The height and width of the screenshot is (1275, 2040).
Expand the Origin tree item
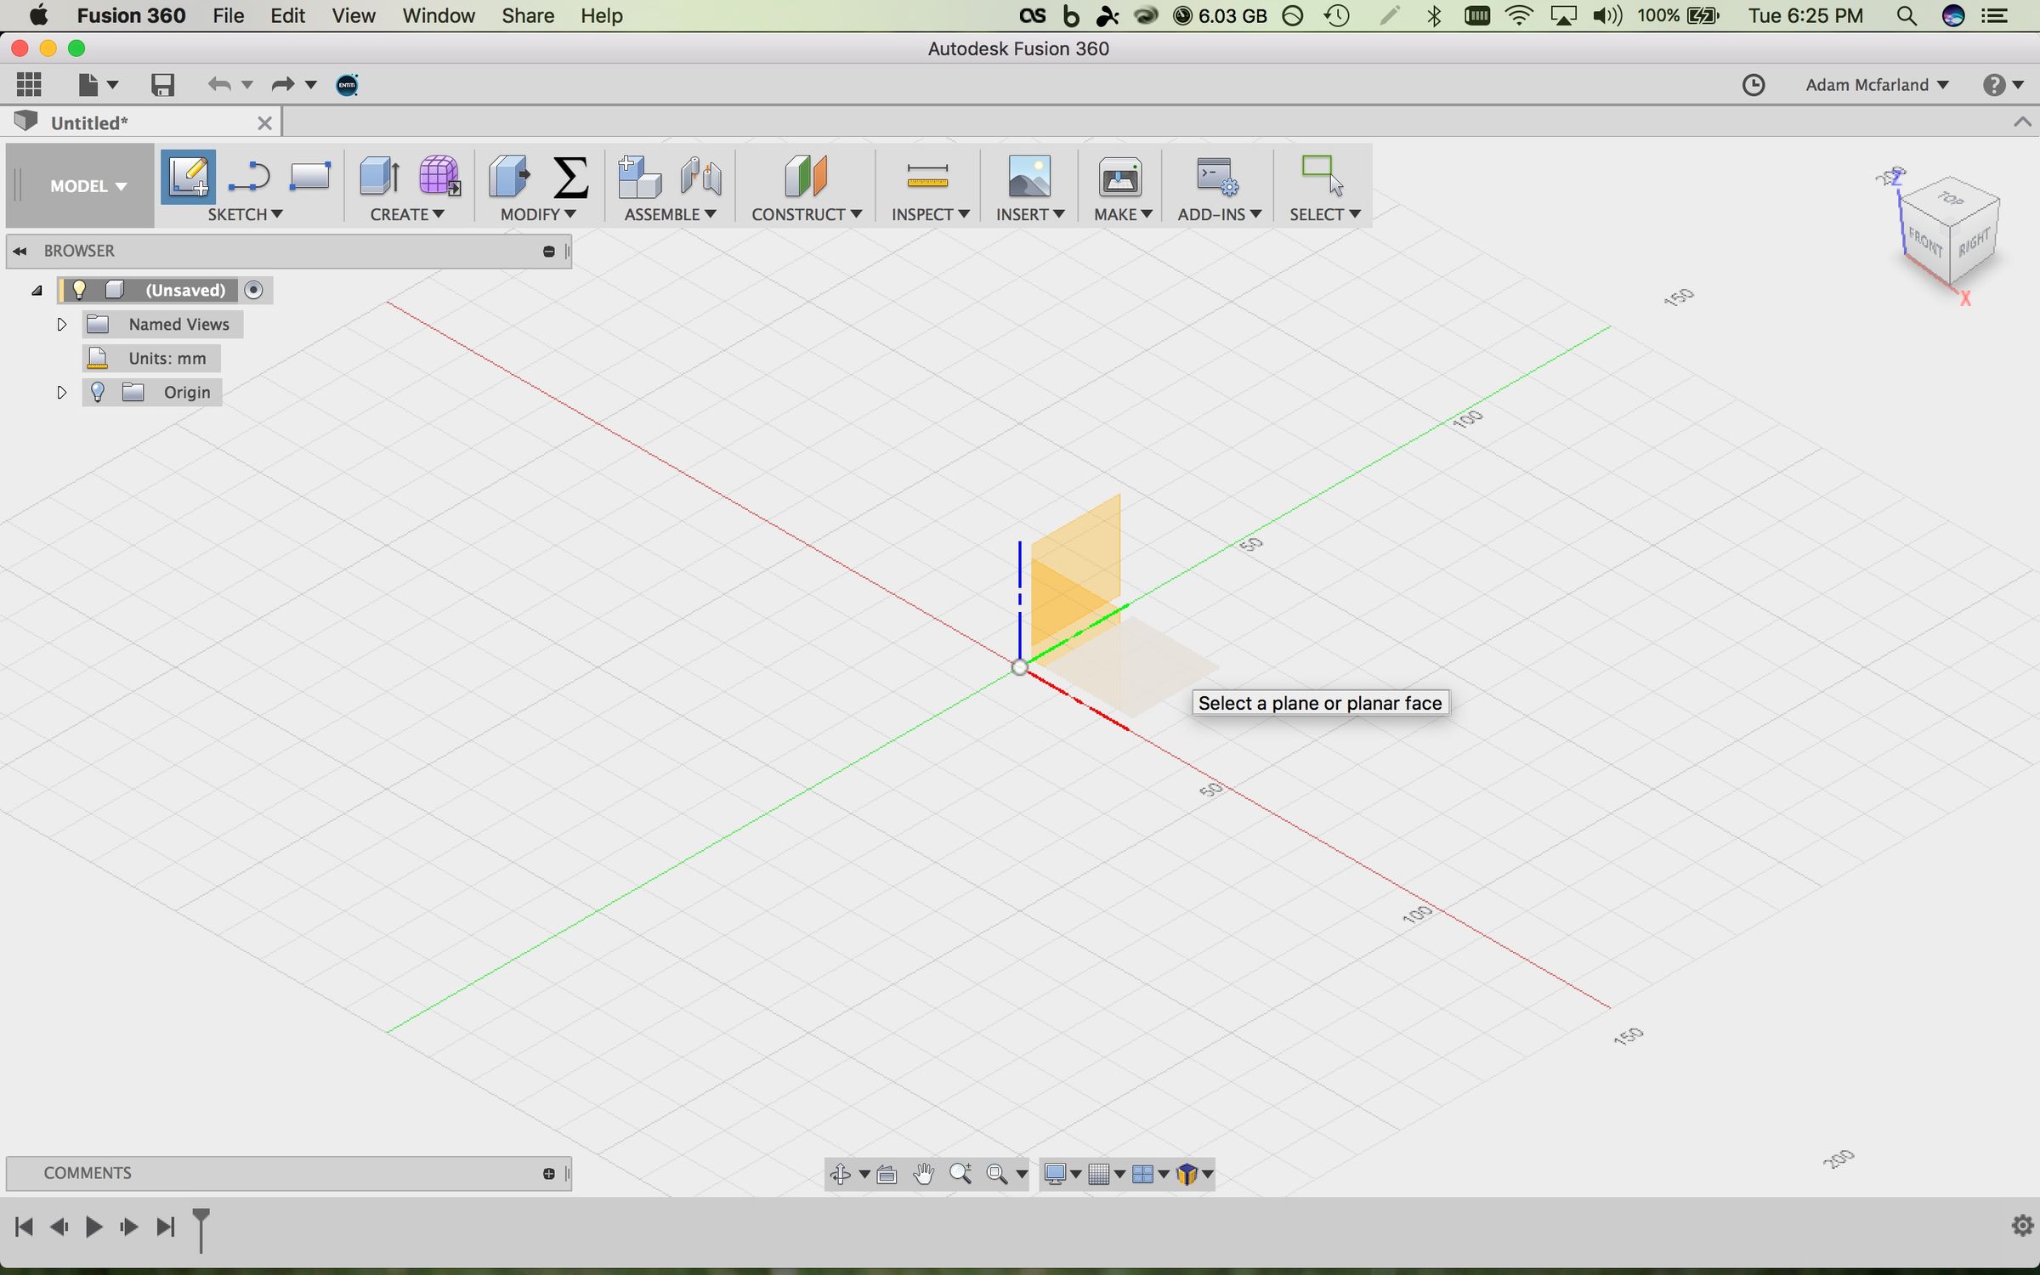[x=61, y=392]
